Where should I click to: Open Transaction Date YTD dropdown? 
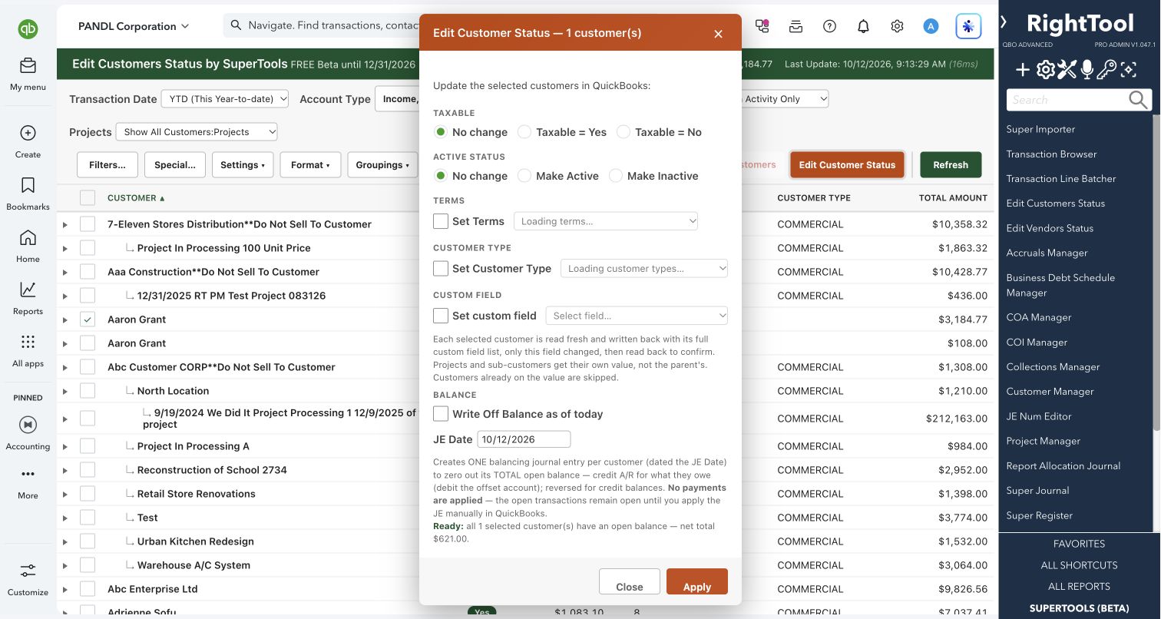click(x=225, y=98)
